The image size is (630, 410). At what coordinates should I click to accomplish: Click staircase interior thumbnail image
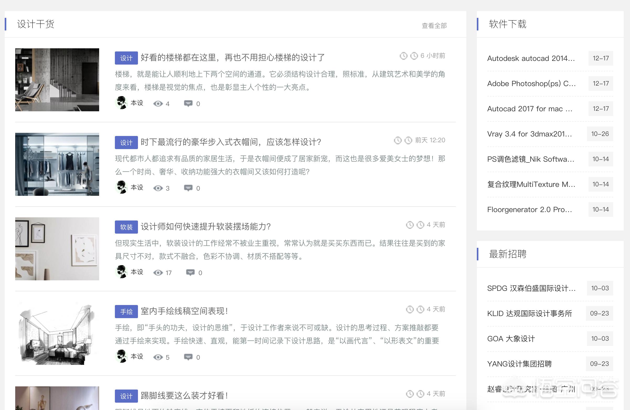pyautogui.click(x=57, y=80)
